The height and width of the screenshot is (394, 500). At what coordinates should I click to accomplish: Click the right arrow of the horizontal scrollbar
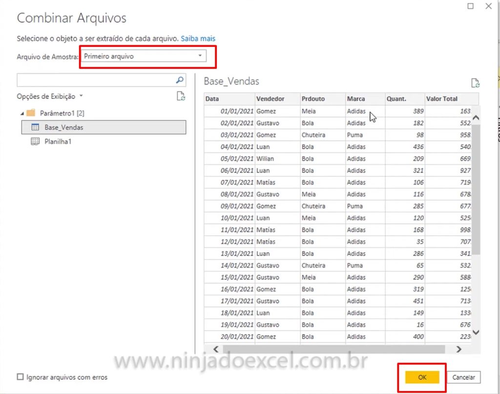(x=458, y=349)
